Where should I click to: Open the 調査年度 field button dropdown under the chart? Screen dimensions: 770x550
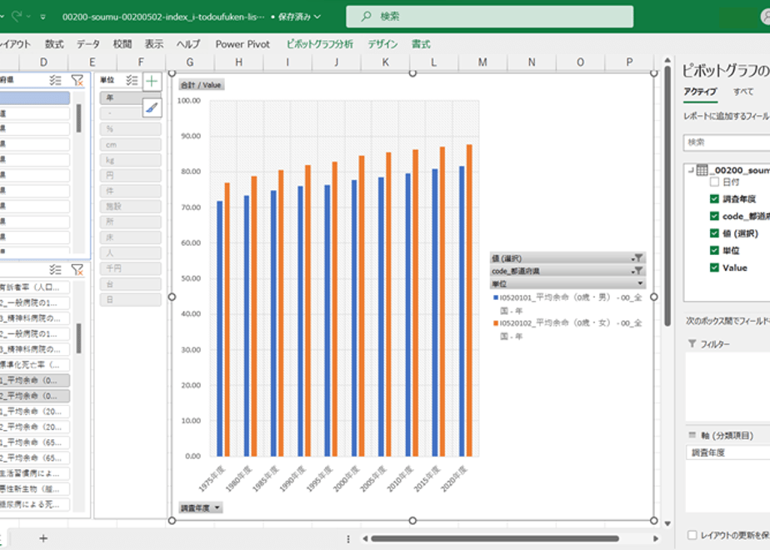coord(200,507)
